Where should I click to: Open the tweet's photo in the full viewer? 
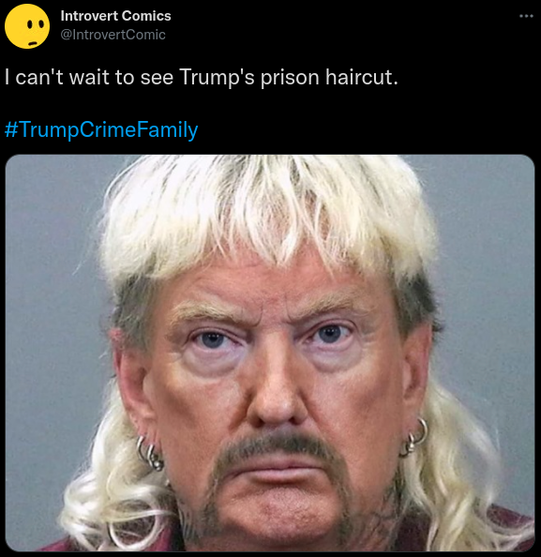270,353
